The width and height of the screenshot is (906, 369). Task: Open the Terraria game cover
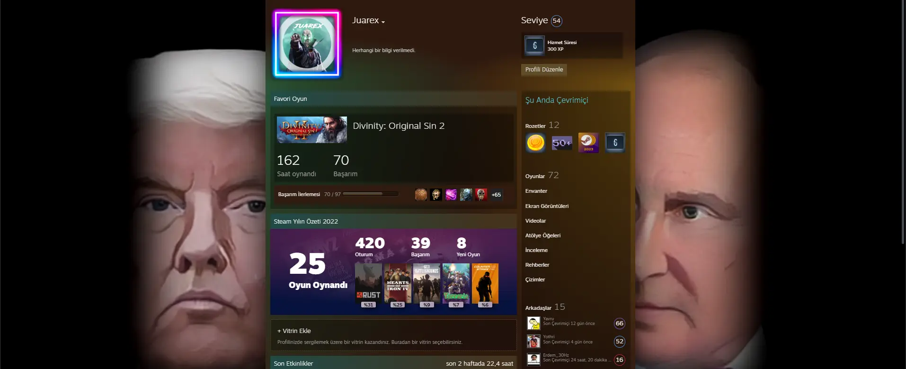pos(456,283)
